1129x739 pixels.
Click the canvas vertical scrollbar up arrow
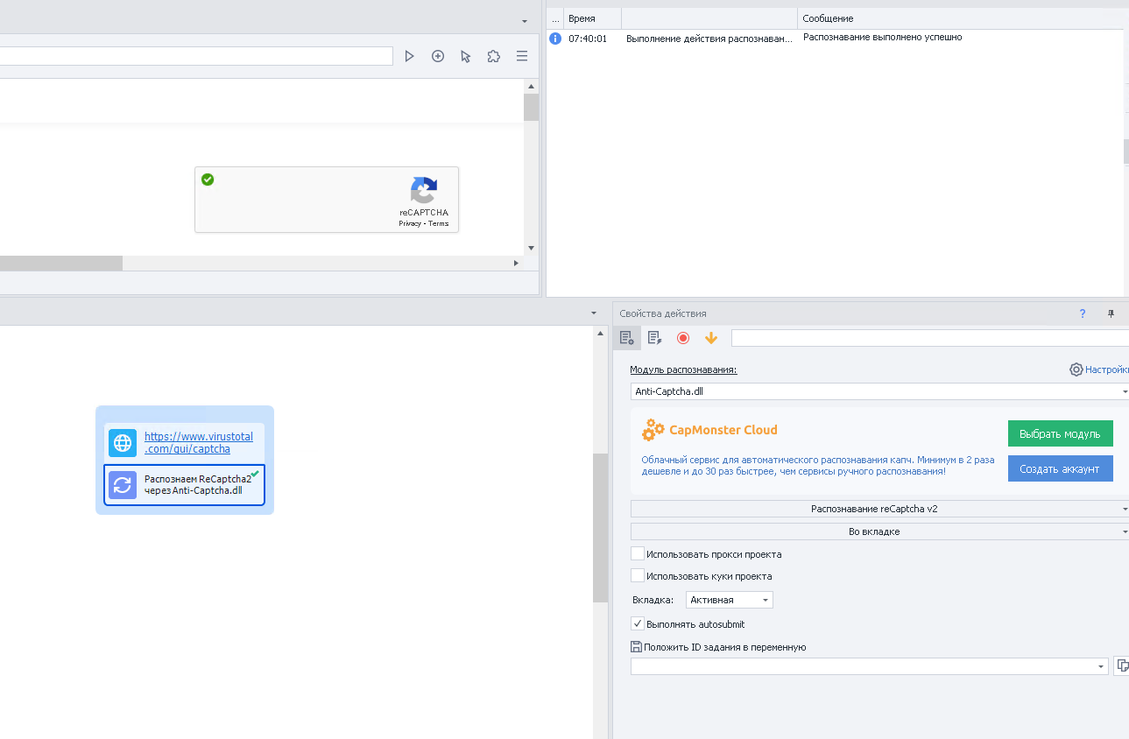pos(600,333)
